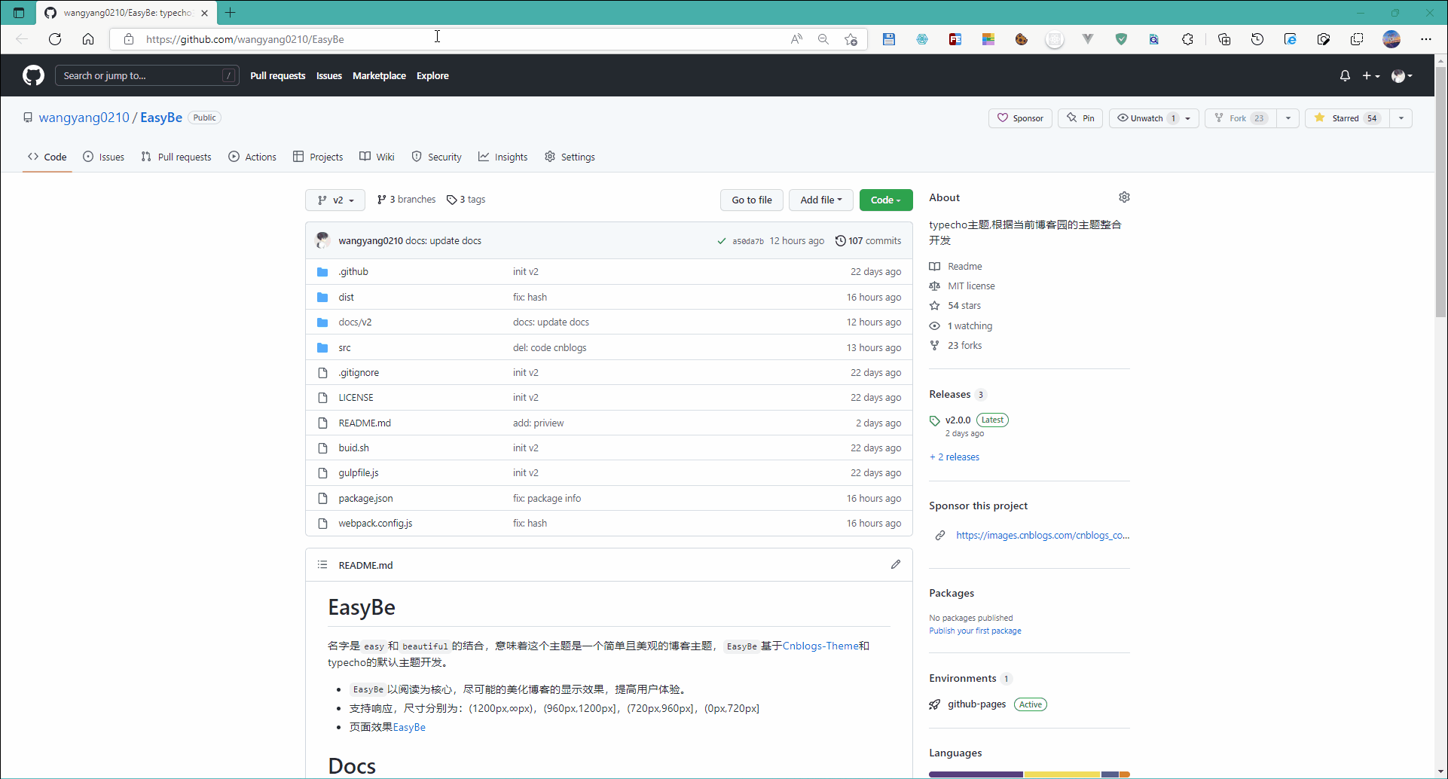Open the Add file dropdown
The width and height of the screenshot is (1448, 779).
pyautogui.click(x=821, y=200)
